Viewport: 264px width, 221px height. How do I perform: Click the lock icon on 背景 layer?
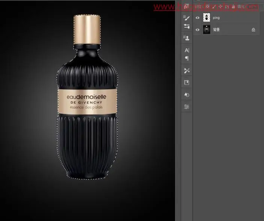254,30
